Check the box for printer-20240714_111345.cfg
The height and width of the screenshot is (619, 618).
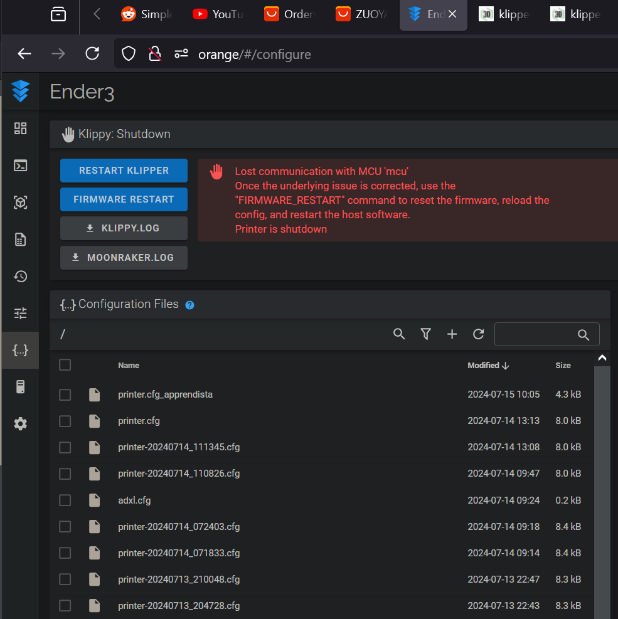point(65,447)
